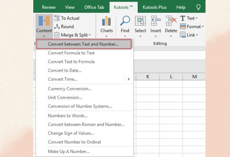
Task: Select Convert Time menu item
Action: (x=85, y=79)
